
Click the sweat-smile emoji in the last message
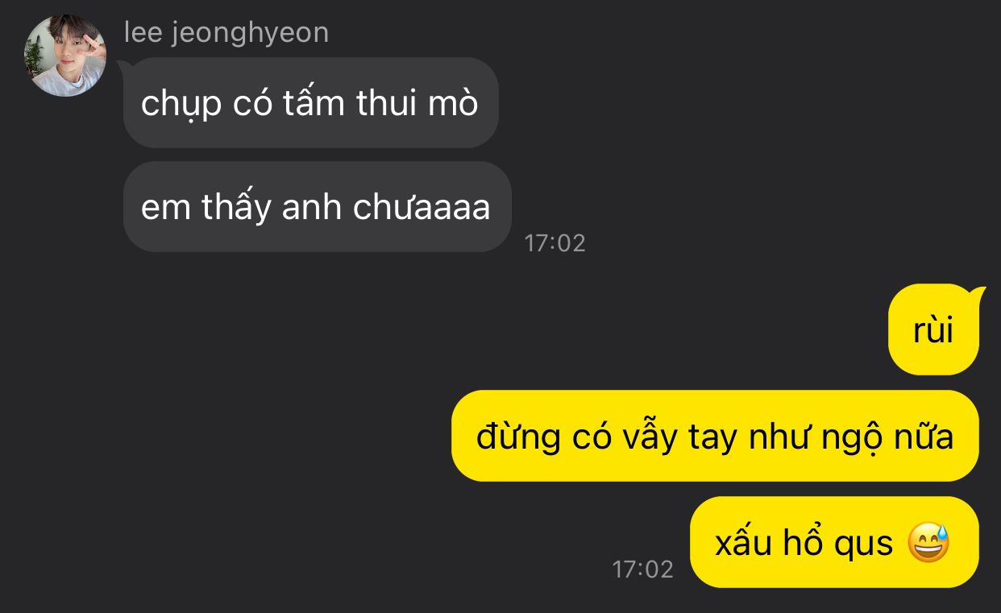[928, 543]
